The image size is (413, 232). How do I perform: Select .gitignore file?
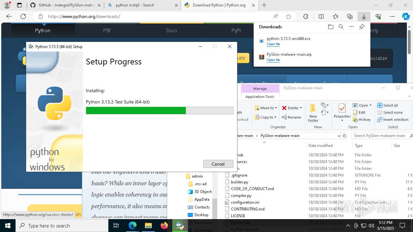click(239, 175)
